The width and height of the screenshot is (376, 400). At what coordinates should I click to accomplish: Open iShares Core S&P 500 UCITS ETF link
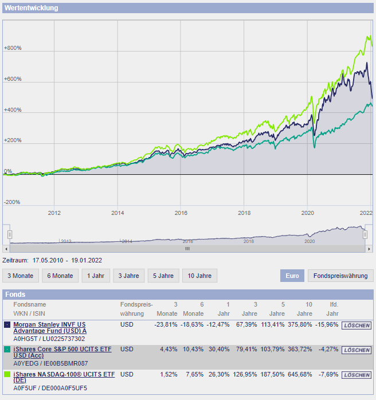[62, 352]
